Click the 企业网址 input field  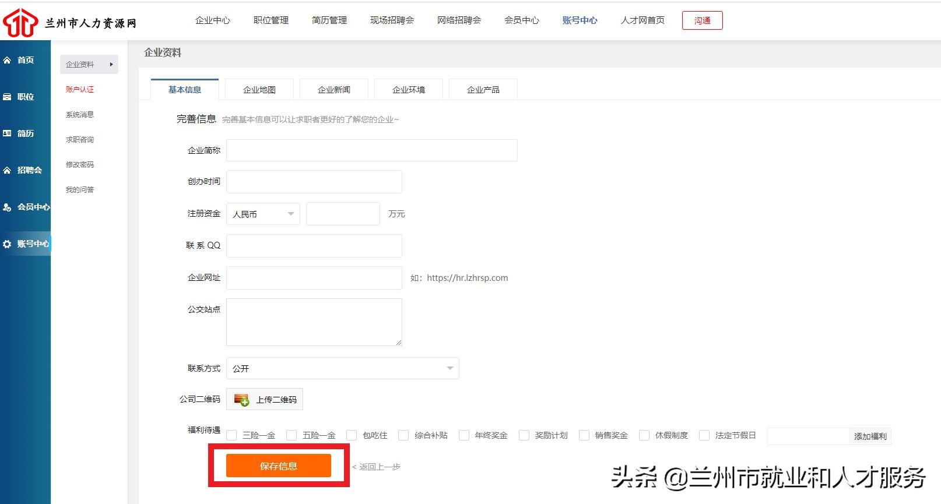tap(314, 278)
